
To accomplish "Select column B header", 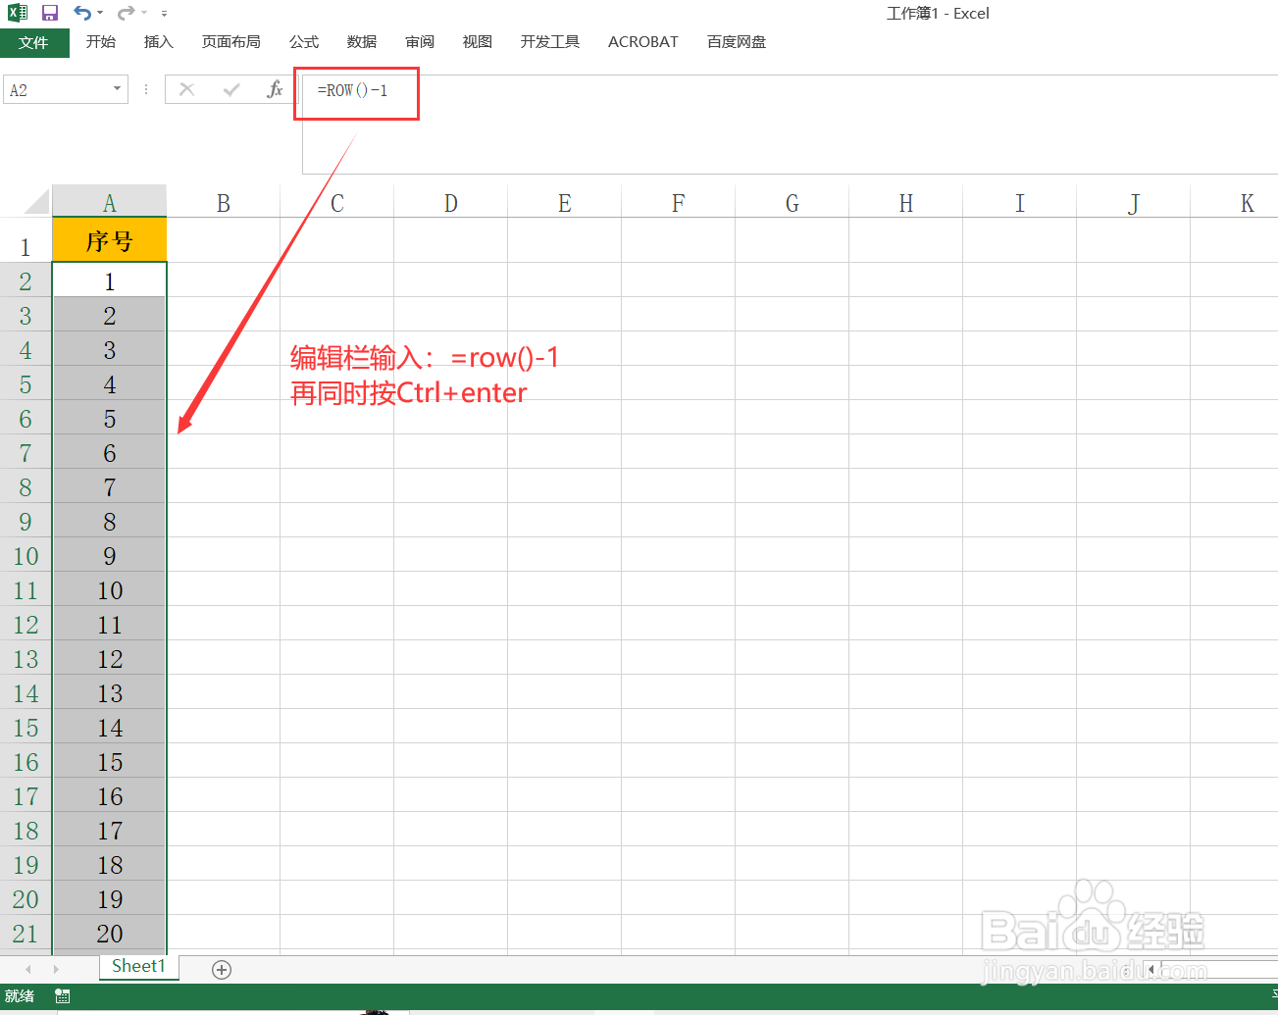I will click(224, 202).
